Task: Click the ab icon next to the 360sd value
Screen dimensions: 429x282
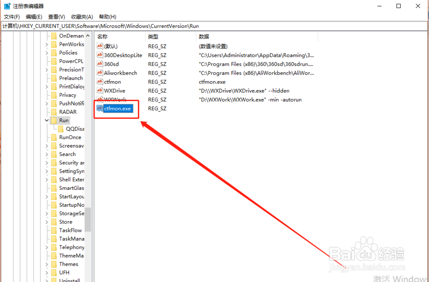Action: [x=100, y=64]
